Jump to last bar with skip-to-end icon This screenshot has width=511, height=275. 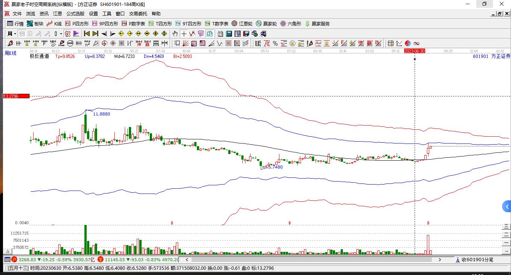pyautogui.click(x=95, y=34)
